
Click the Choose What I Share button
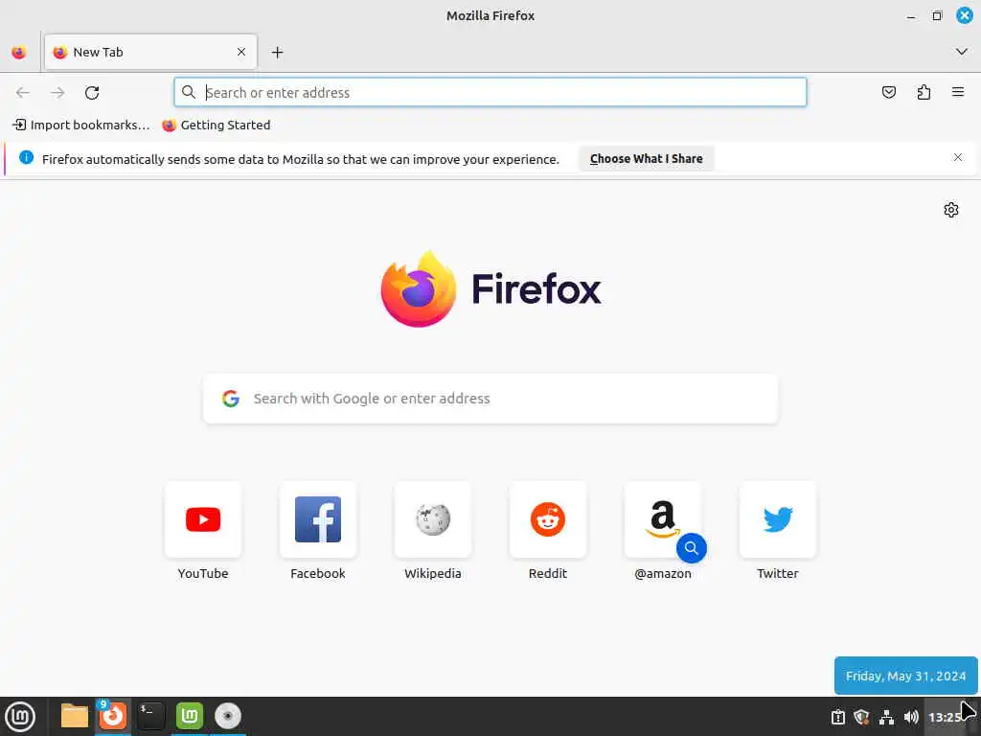[x=647, y=159]
